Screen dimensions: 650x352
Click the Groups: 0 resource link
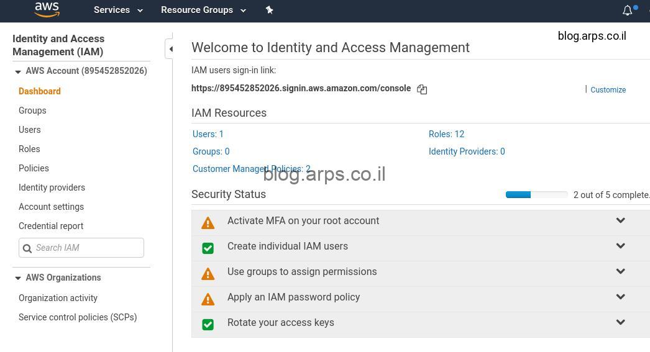[x=211, y=151]
